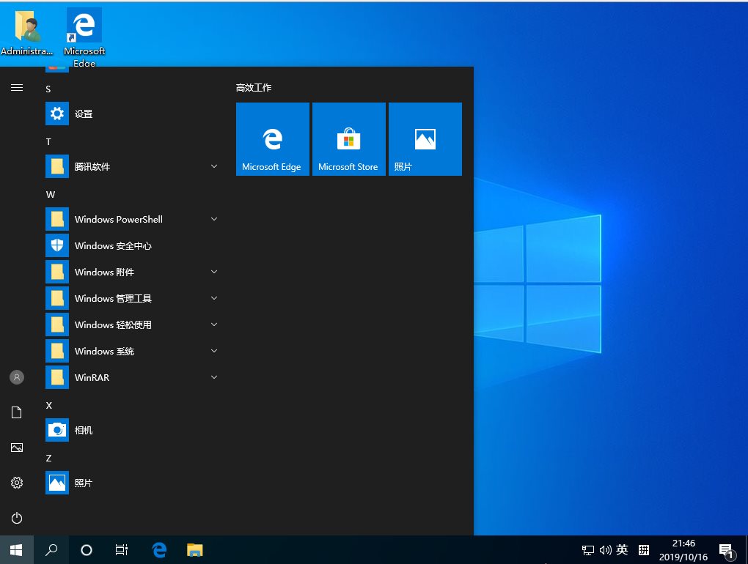The height and width of the screenshot is (564, 748).
Task: Open Windows 安全中心
Action: coord(112,245)
